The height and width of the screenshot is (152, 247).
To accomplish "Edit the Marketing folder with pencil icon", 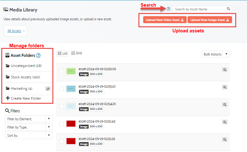I will (x=48, y=89).
